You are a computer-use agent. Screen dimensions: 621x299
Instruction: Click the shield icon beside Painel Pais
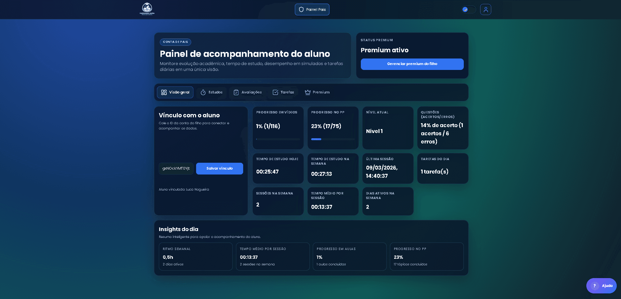click(301, 9)
